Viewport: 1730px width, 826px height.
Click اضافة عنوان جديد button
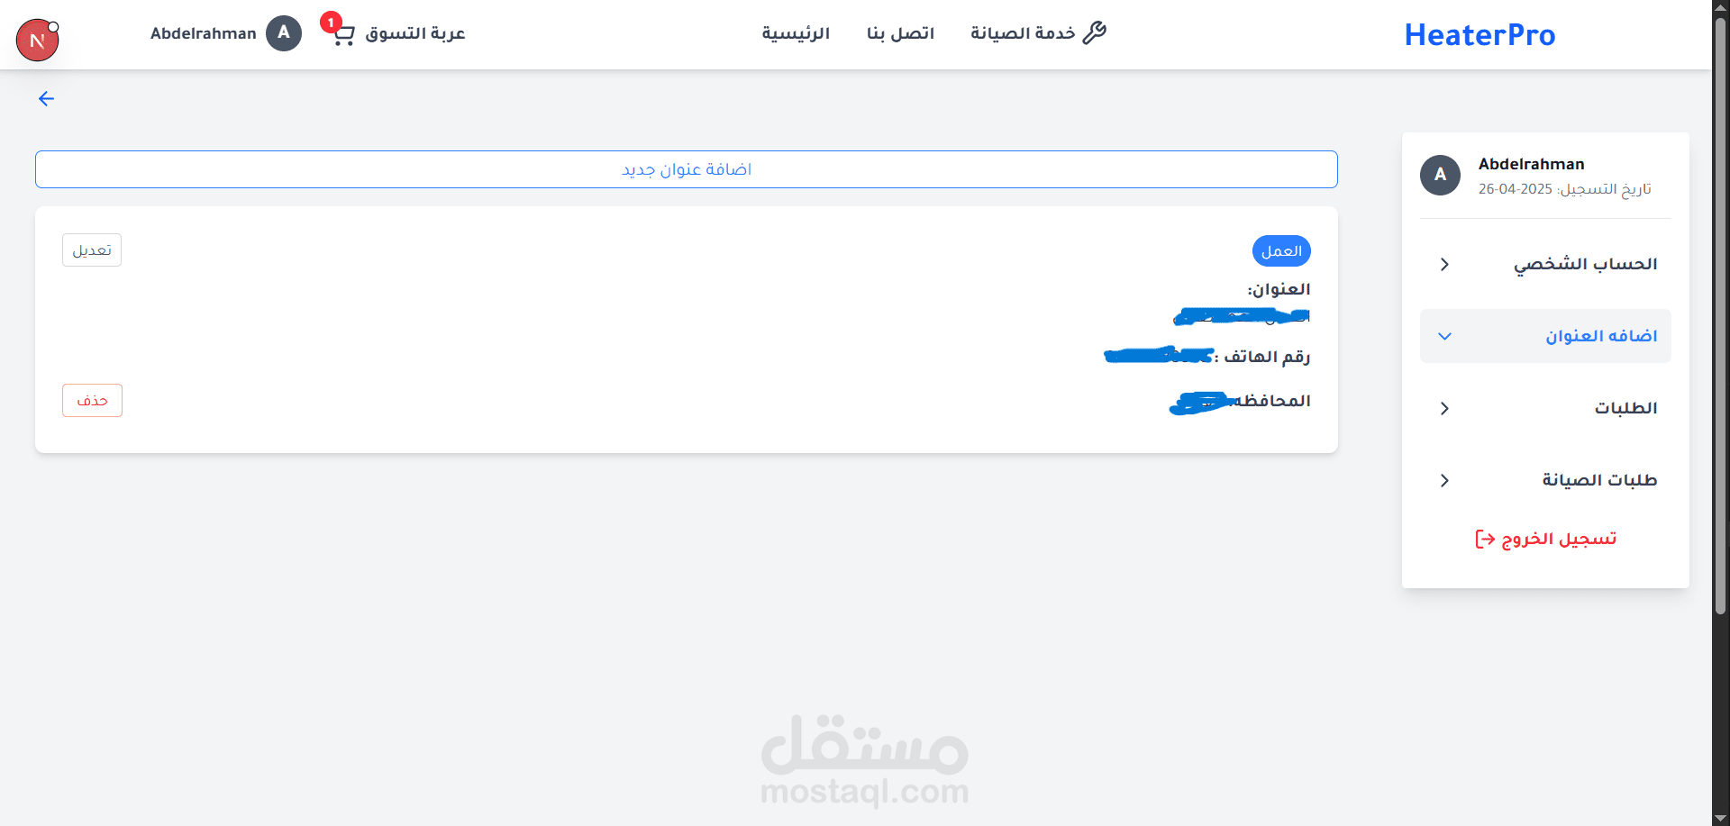coord(687,169)
